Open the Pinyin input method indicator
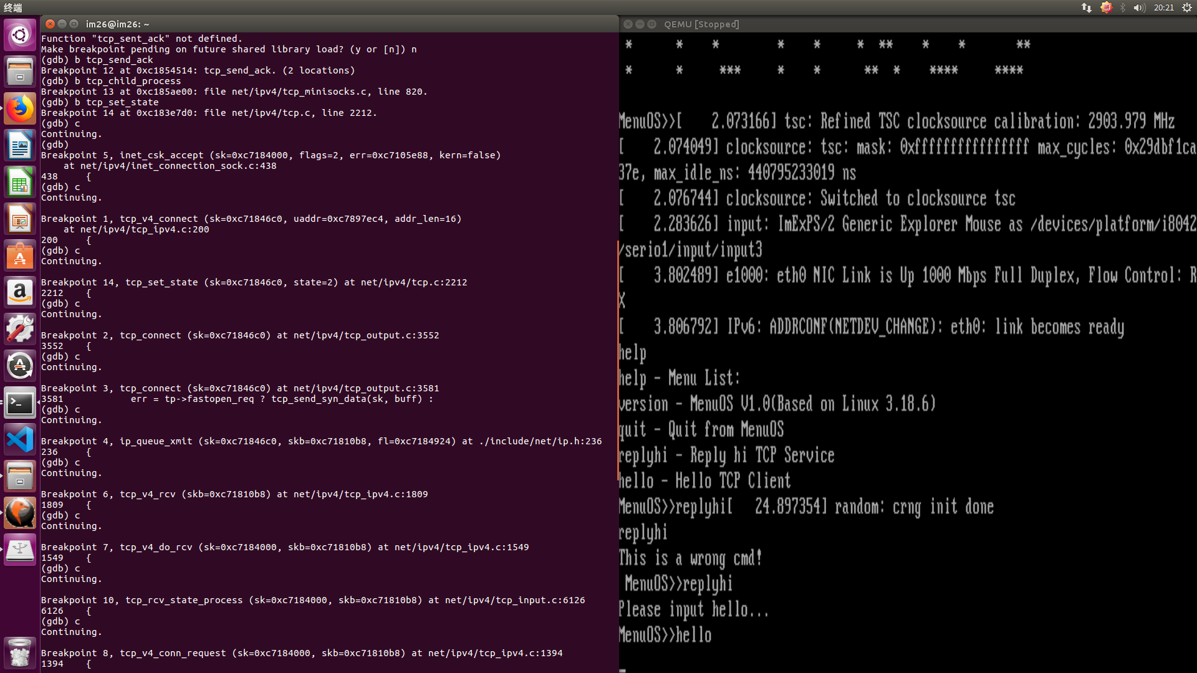Viewport: 1197px width, 673px height. (1106, 7)
